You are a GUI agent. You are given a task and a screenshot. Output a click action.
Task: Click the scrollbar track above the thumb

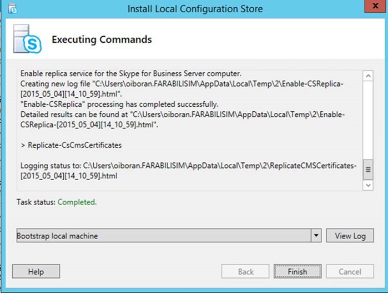(368, 120)
